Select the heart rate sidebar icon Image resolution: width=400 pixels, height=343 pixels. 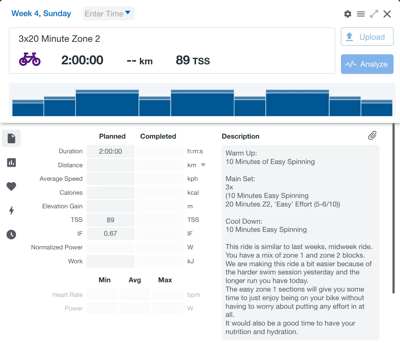(x=11, y=186)
